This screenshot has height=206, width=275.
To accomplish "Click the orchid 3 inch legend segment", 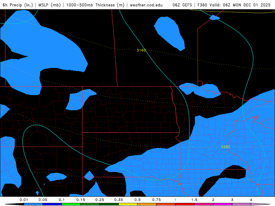I will coord(242,204).
